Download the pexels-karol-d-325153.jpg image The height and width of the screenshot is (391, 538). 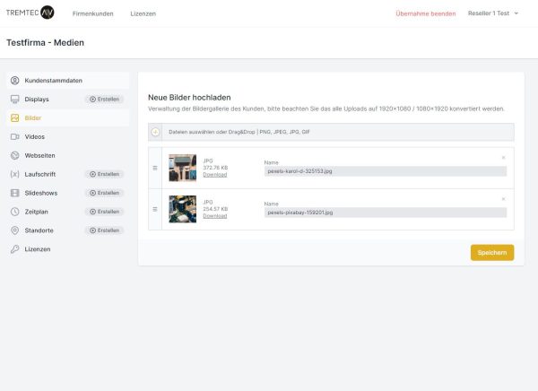pyautogui.click(x=214, y=175)
